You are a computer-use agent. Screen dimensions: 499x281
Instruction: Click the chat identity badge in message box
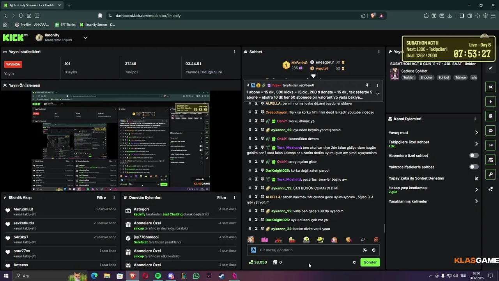pyautogui.click(x=253, y=250)
